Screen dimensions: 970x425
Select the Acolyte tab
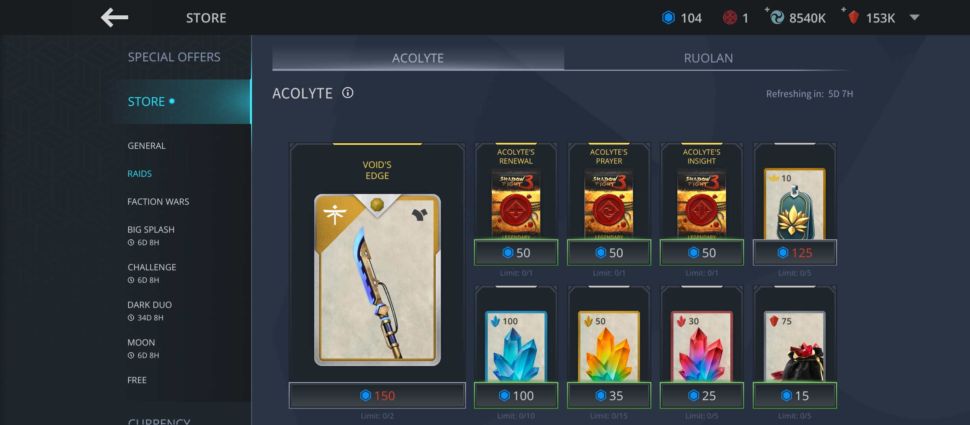[x=418, y=58]
